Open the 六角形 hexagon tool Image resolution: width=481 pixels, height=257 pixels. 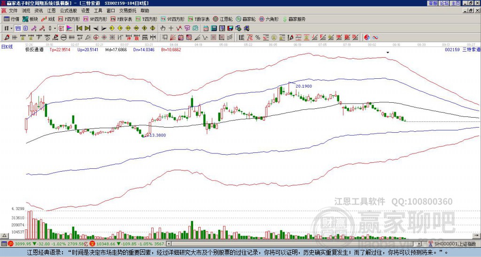(269, 19)
